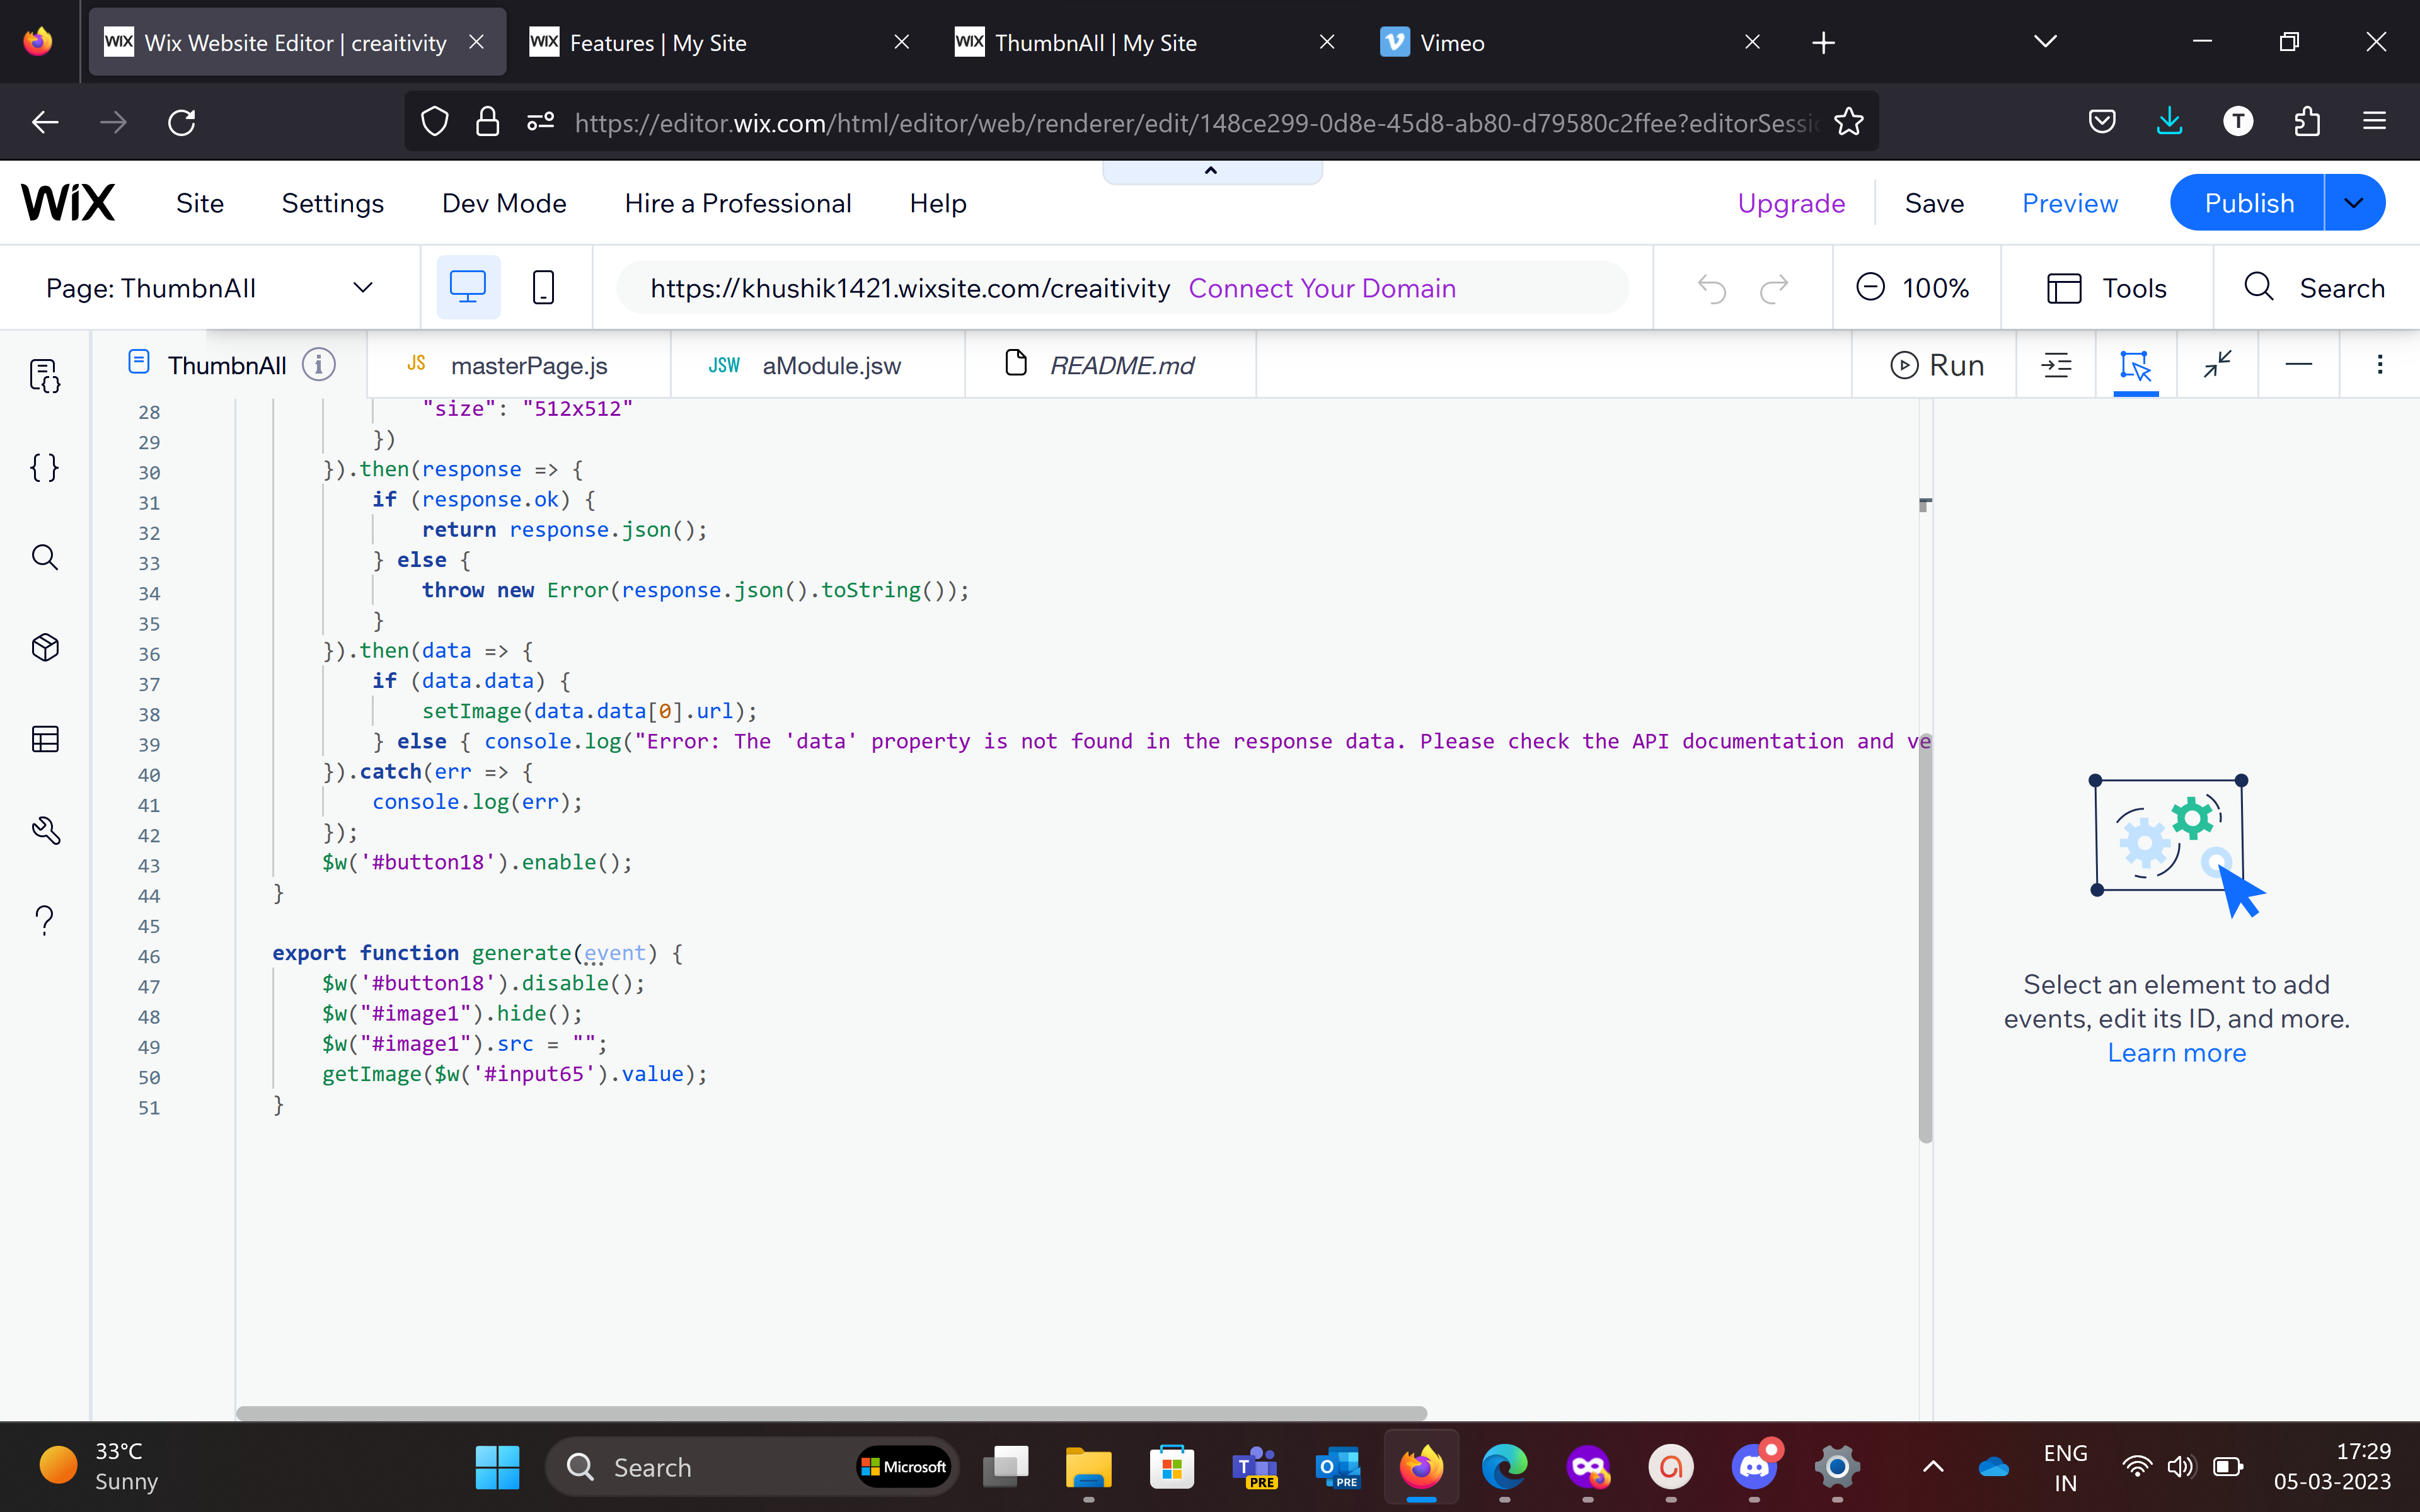Open the Dev Mode menu

[x=504, y=203]
